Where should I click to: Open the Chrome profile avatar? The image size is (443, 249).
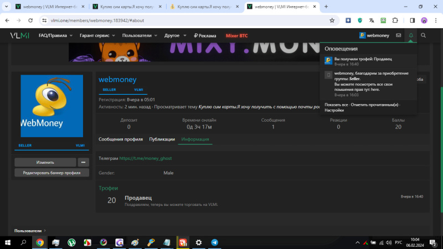point(424,20)
